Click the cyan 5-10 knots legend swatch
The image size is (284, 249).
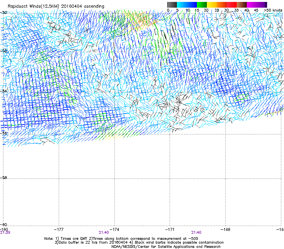[182, 5]
